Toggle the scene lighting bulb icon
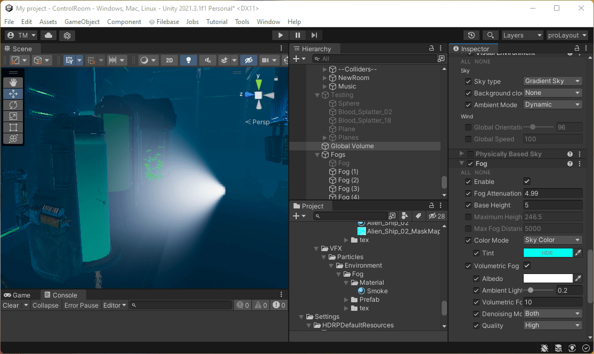The height and width of the screenshot is (354, 594). coord(188,60)
